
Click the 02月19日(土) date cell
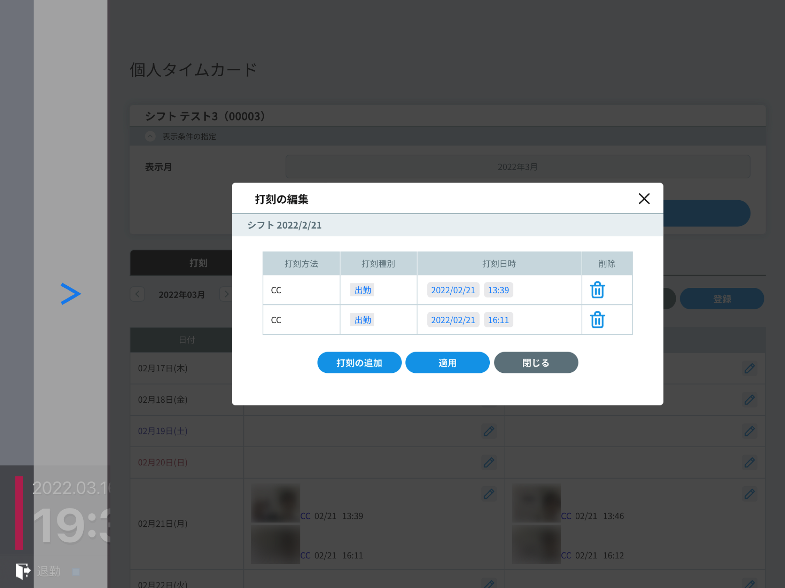(x=187, y=431)
